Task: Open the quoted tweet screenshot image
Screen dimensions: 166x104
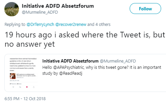Action: tap(23, 73)
